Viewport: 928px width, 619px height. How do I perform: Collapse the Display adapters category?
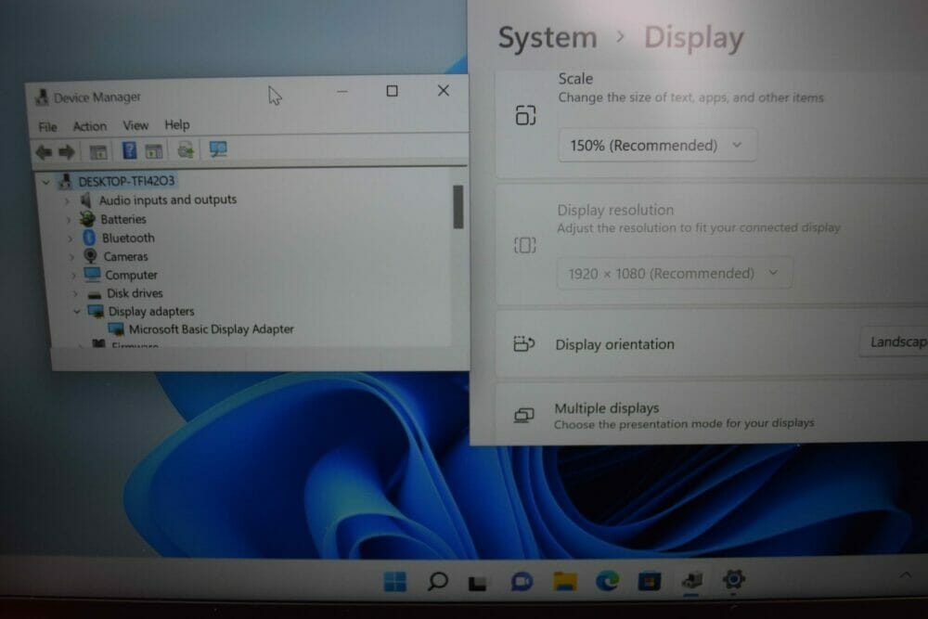(77, 311)
